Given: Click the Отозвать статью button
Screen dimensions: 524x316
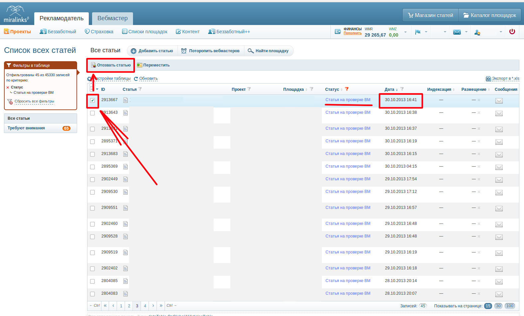Looking at the screenshot, I should [x=111, y=65].
